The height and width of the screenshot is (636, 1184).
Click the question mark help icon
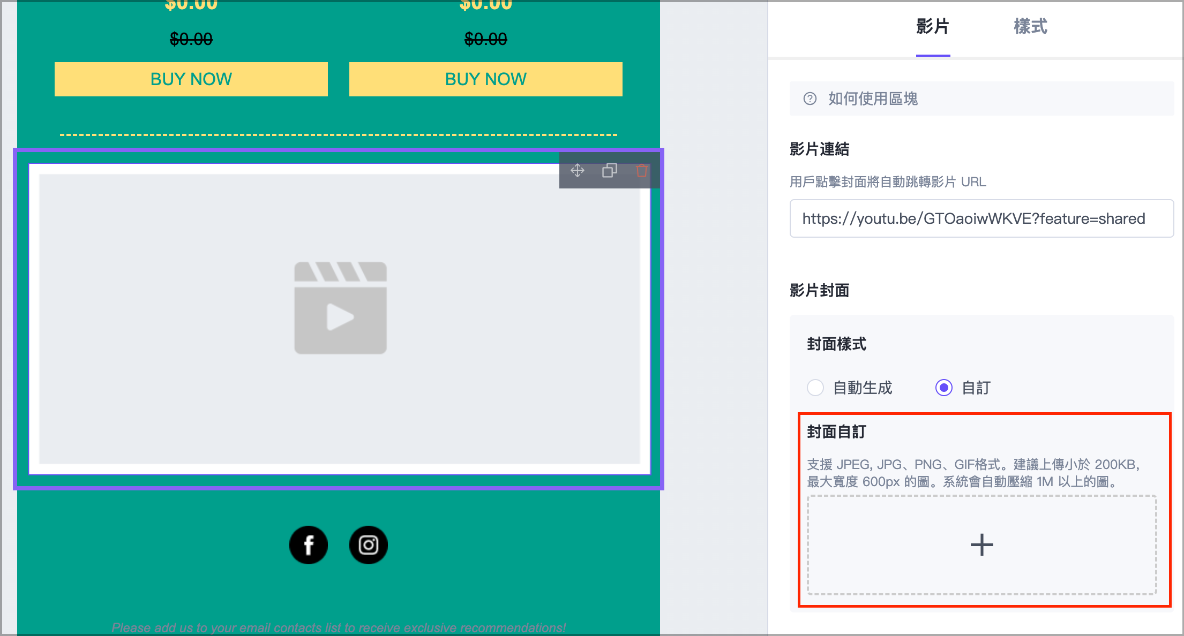(x=809, y=99)
